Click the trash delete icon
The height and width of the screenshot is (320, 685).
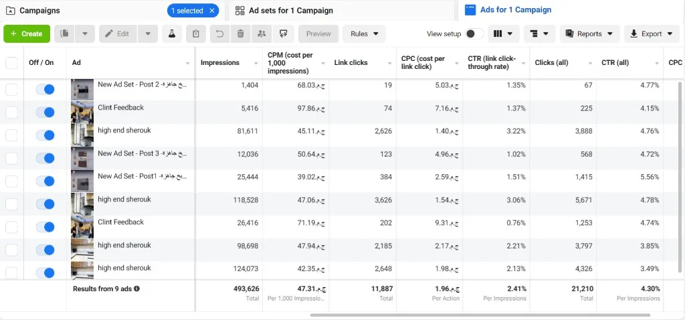click(241, 33)
